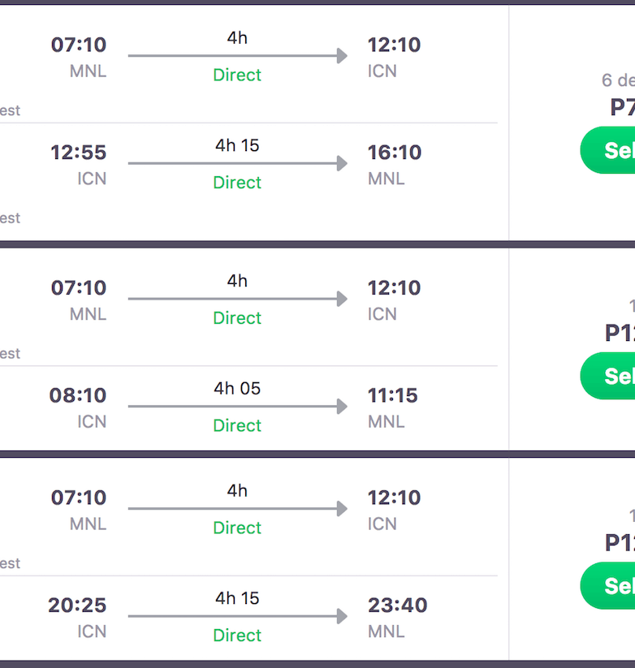
Task: Click the Direct label under 4h 05
Action: 237,425
